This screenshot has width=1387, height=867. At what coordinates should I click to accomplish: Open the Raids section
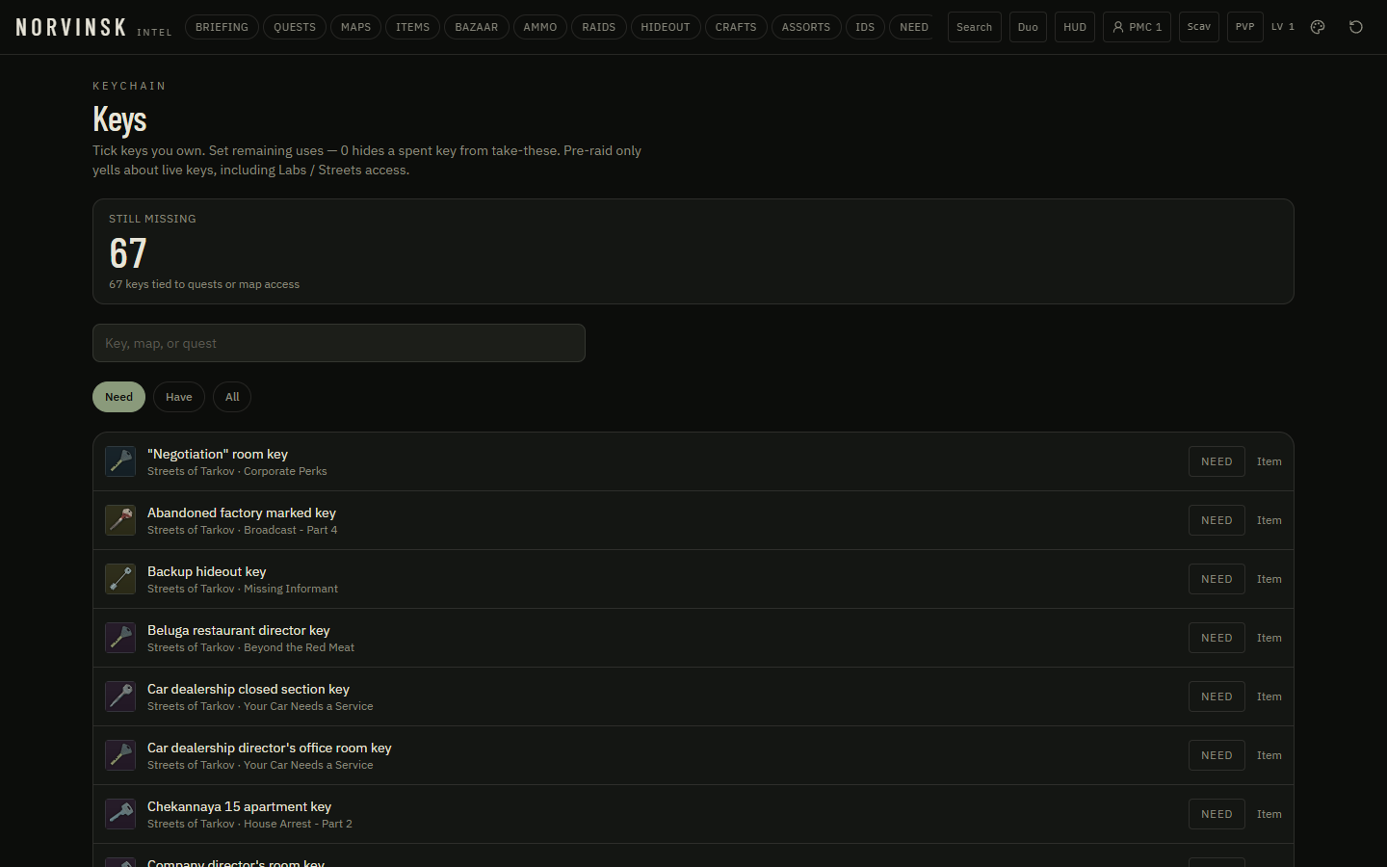click(599, 27)
